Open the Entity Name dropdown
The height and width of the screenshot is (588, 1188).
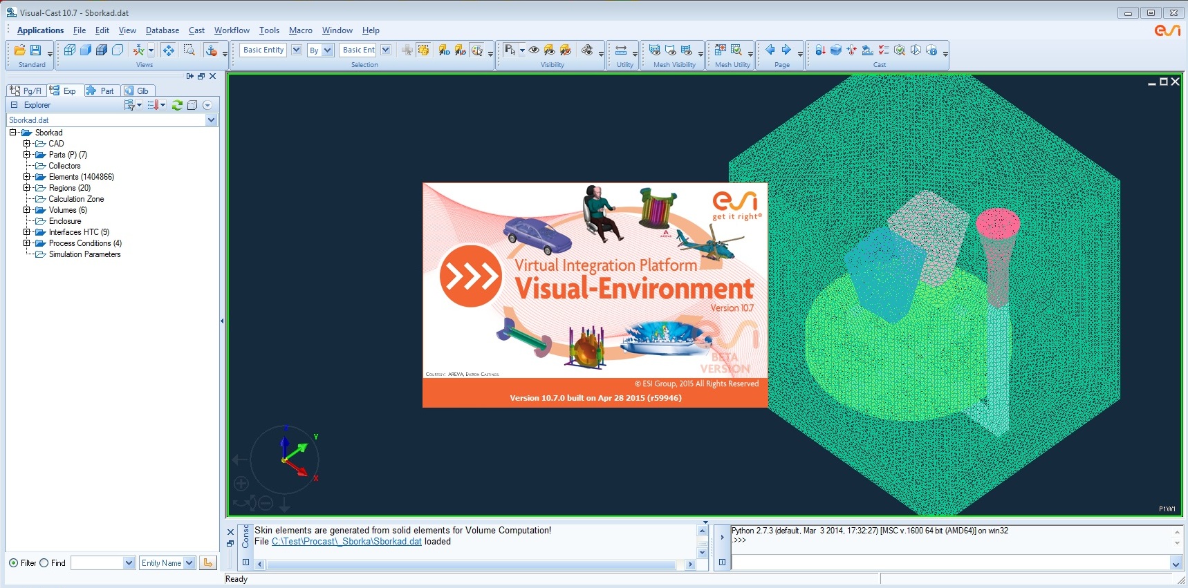click(x=189, y=563)
